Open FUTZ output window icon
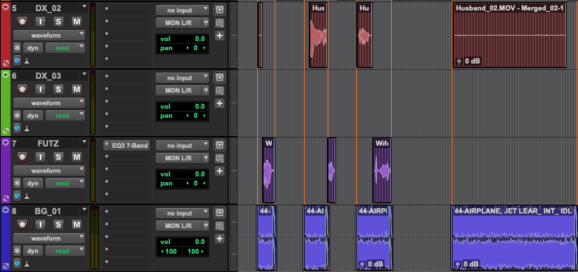This screenshot has width=578, height=272. tap(220, 145)
